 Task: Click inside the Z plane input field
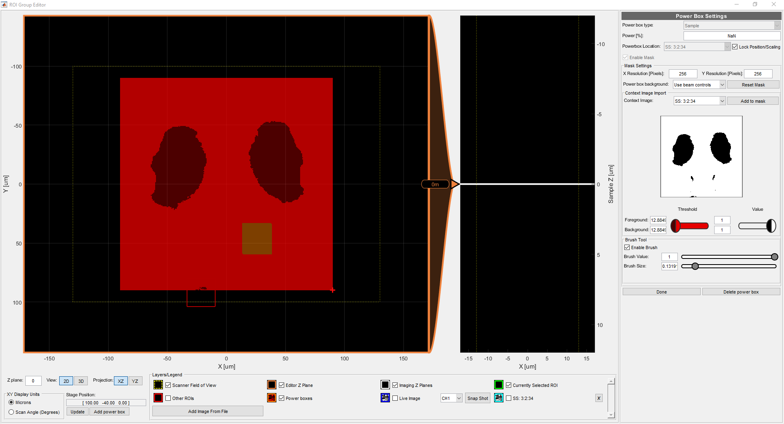(33, 380)
